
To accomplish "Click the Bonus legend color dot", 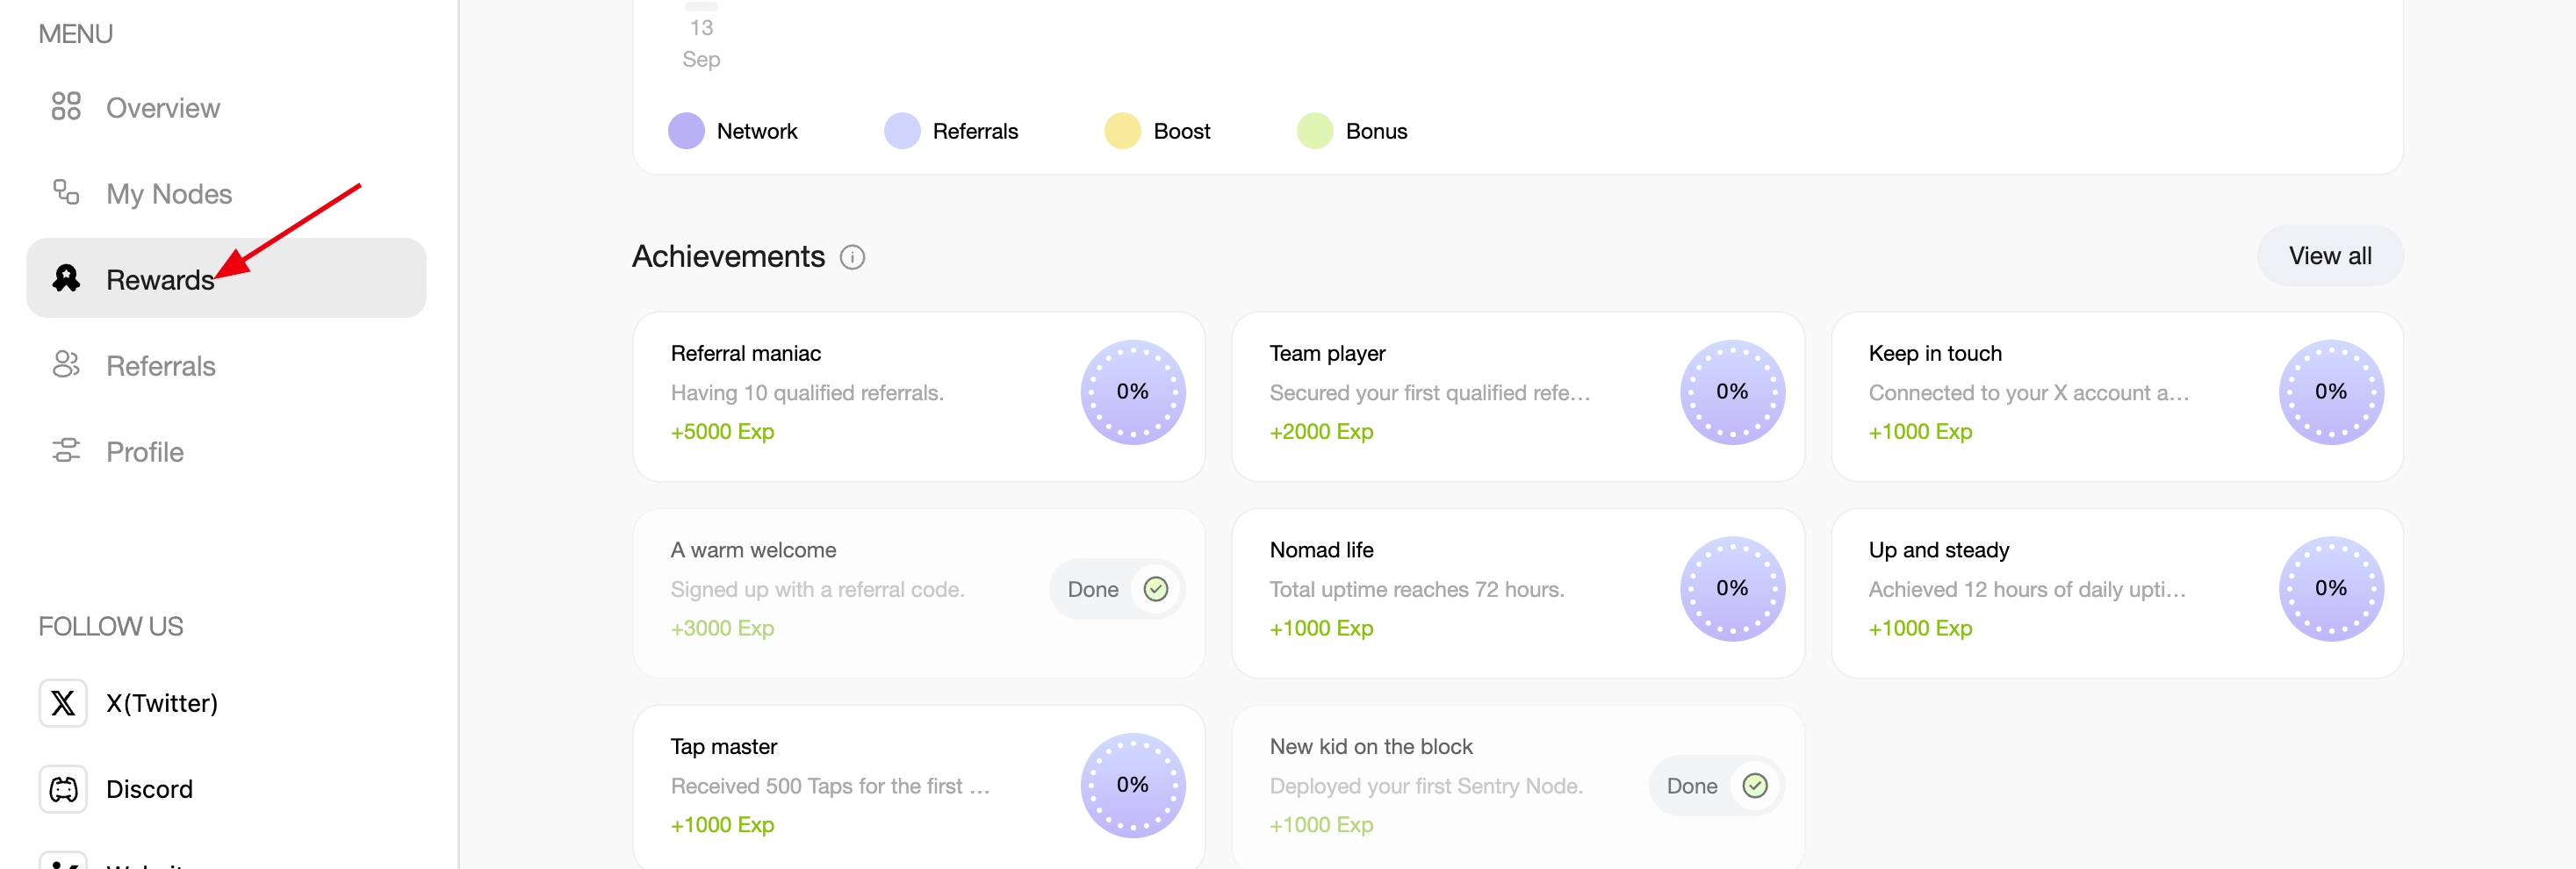I will click(1314, 131).
